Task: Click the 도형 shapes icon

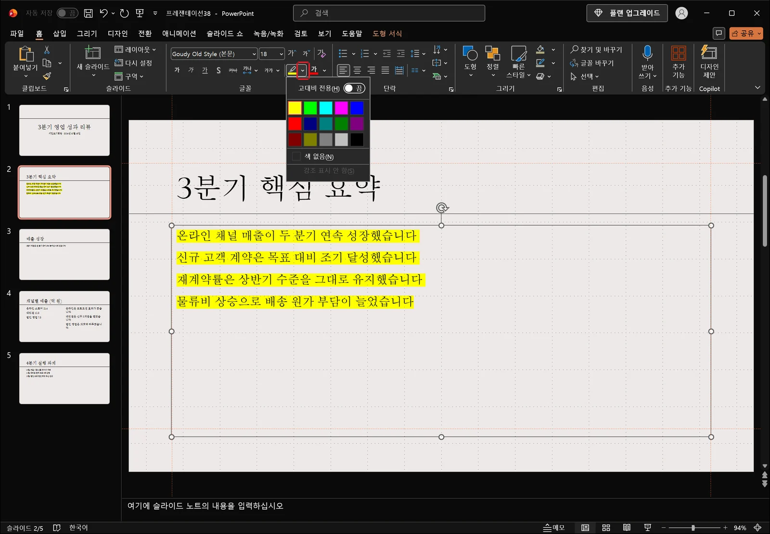Action: click(x=470, y=53)
